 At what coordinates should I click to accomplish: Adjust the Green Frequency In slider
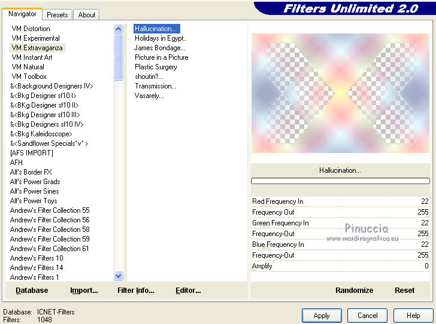[x=340, y=223]
